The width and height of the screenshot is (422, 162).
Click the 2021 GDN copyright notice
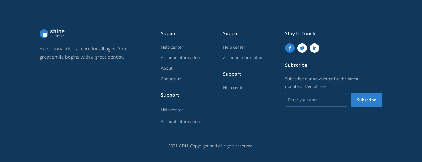pos(211,146)
